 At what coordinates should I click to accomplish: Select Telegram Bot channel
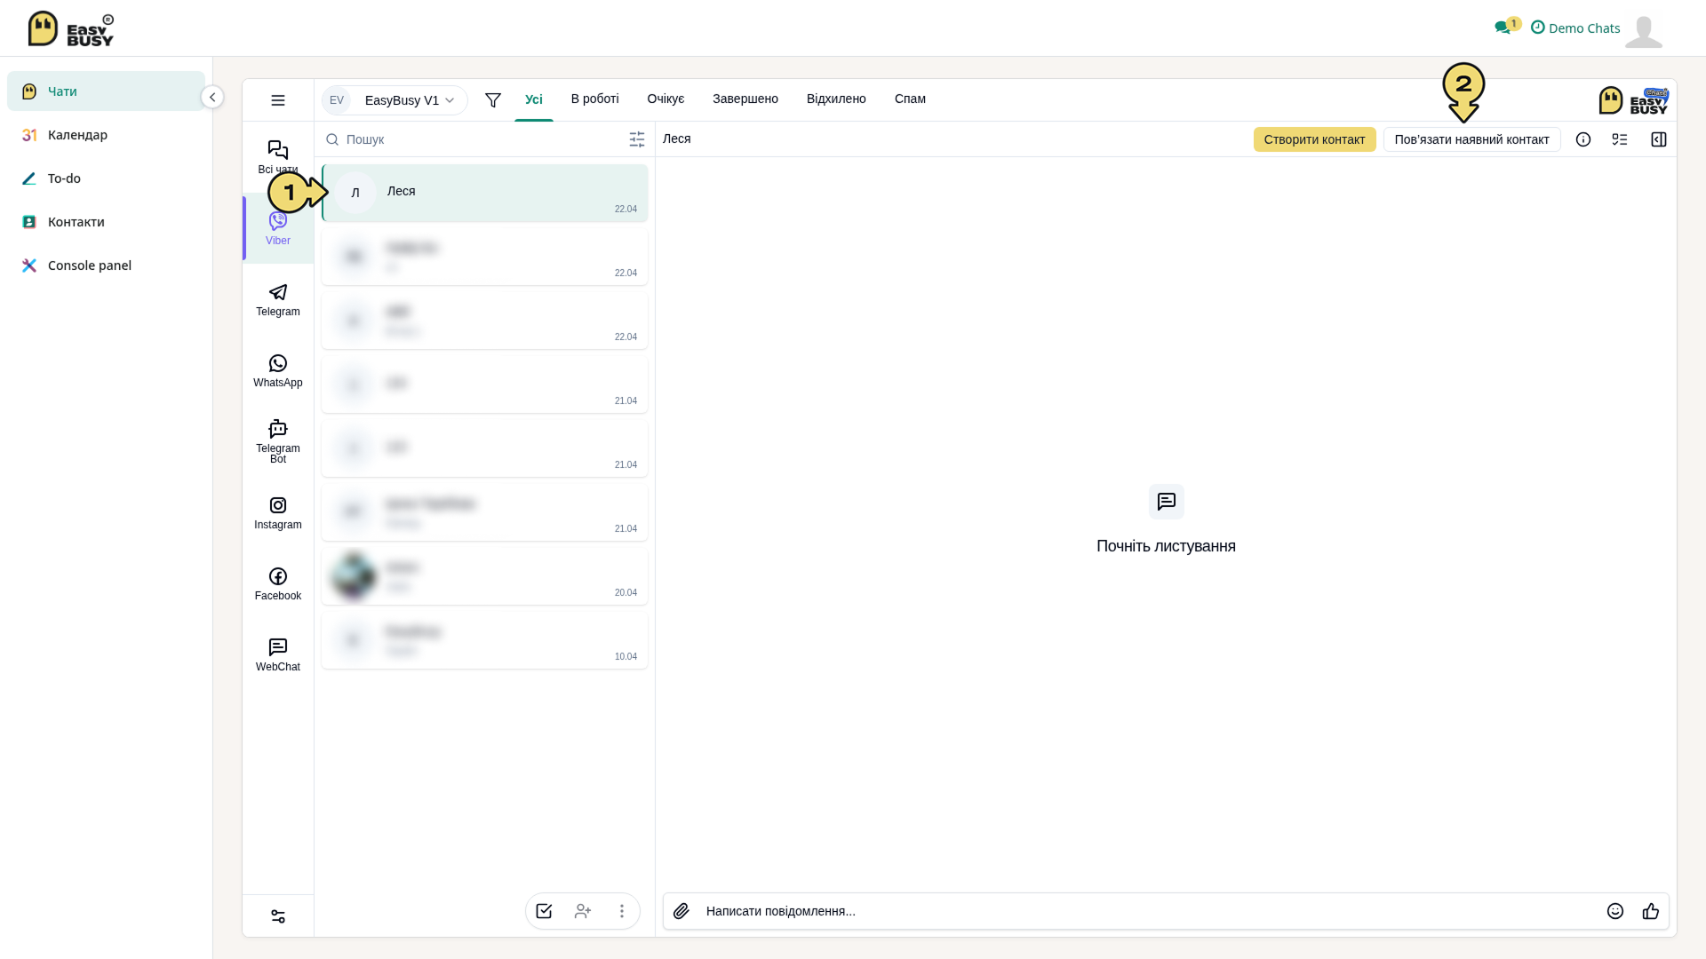[278, 441]
